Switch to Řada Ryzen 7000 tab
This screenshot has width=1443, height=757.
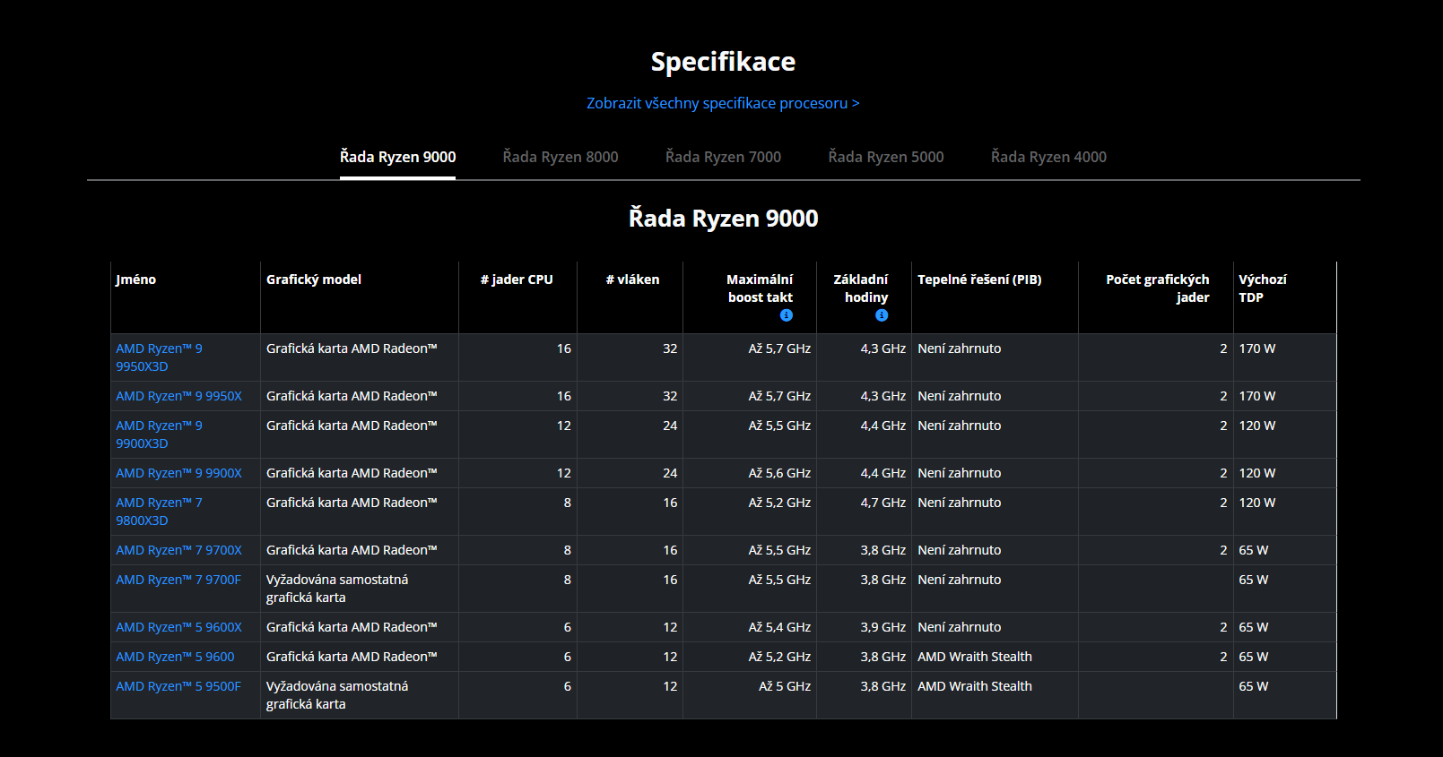[x=723, y=157]
